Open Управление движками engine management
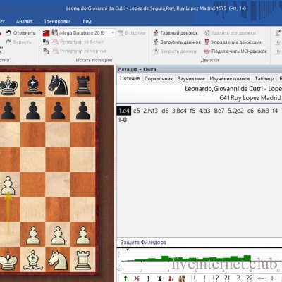This screenshot has height=282, width=282. click(x=233, y=42)
